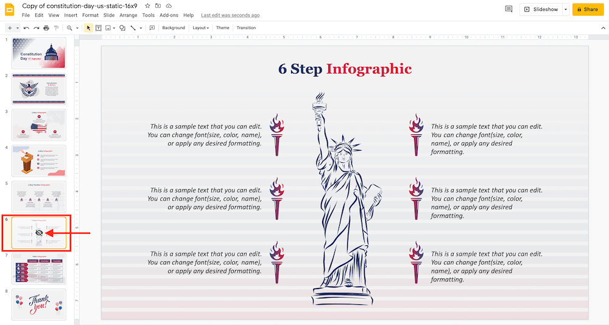Open the Format menu
This screenshot has height=325, width=609.
[90, 15]
